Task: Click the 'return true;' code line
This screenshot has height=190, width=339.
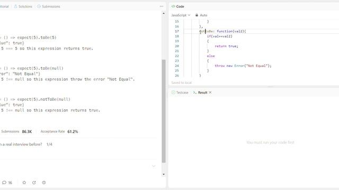Action: [226, 46]
